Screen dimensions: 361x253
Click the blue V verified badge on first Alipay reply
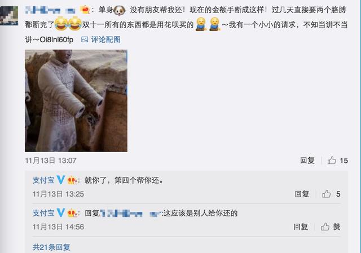(61, 180)
